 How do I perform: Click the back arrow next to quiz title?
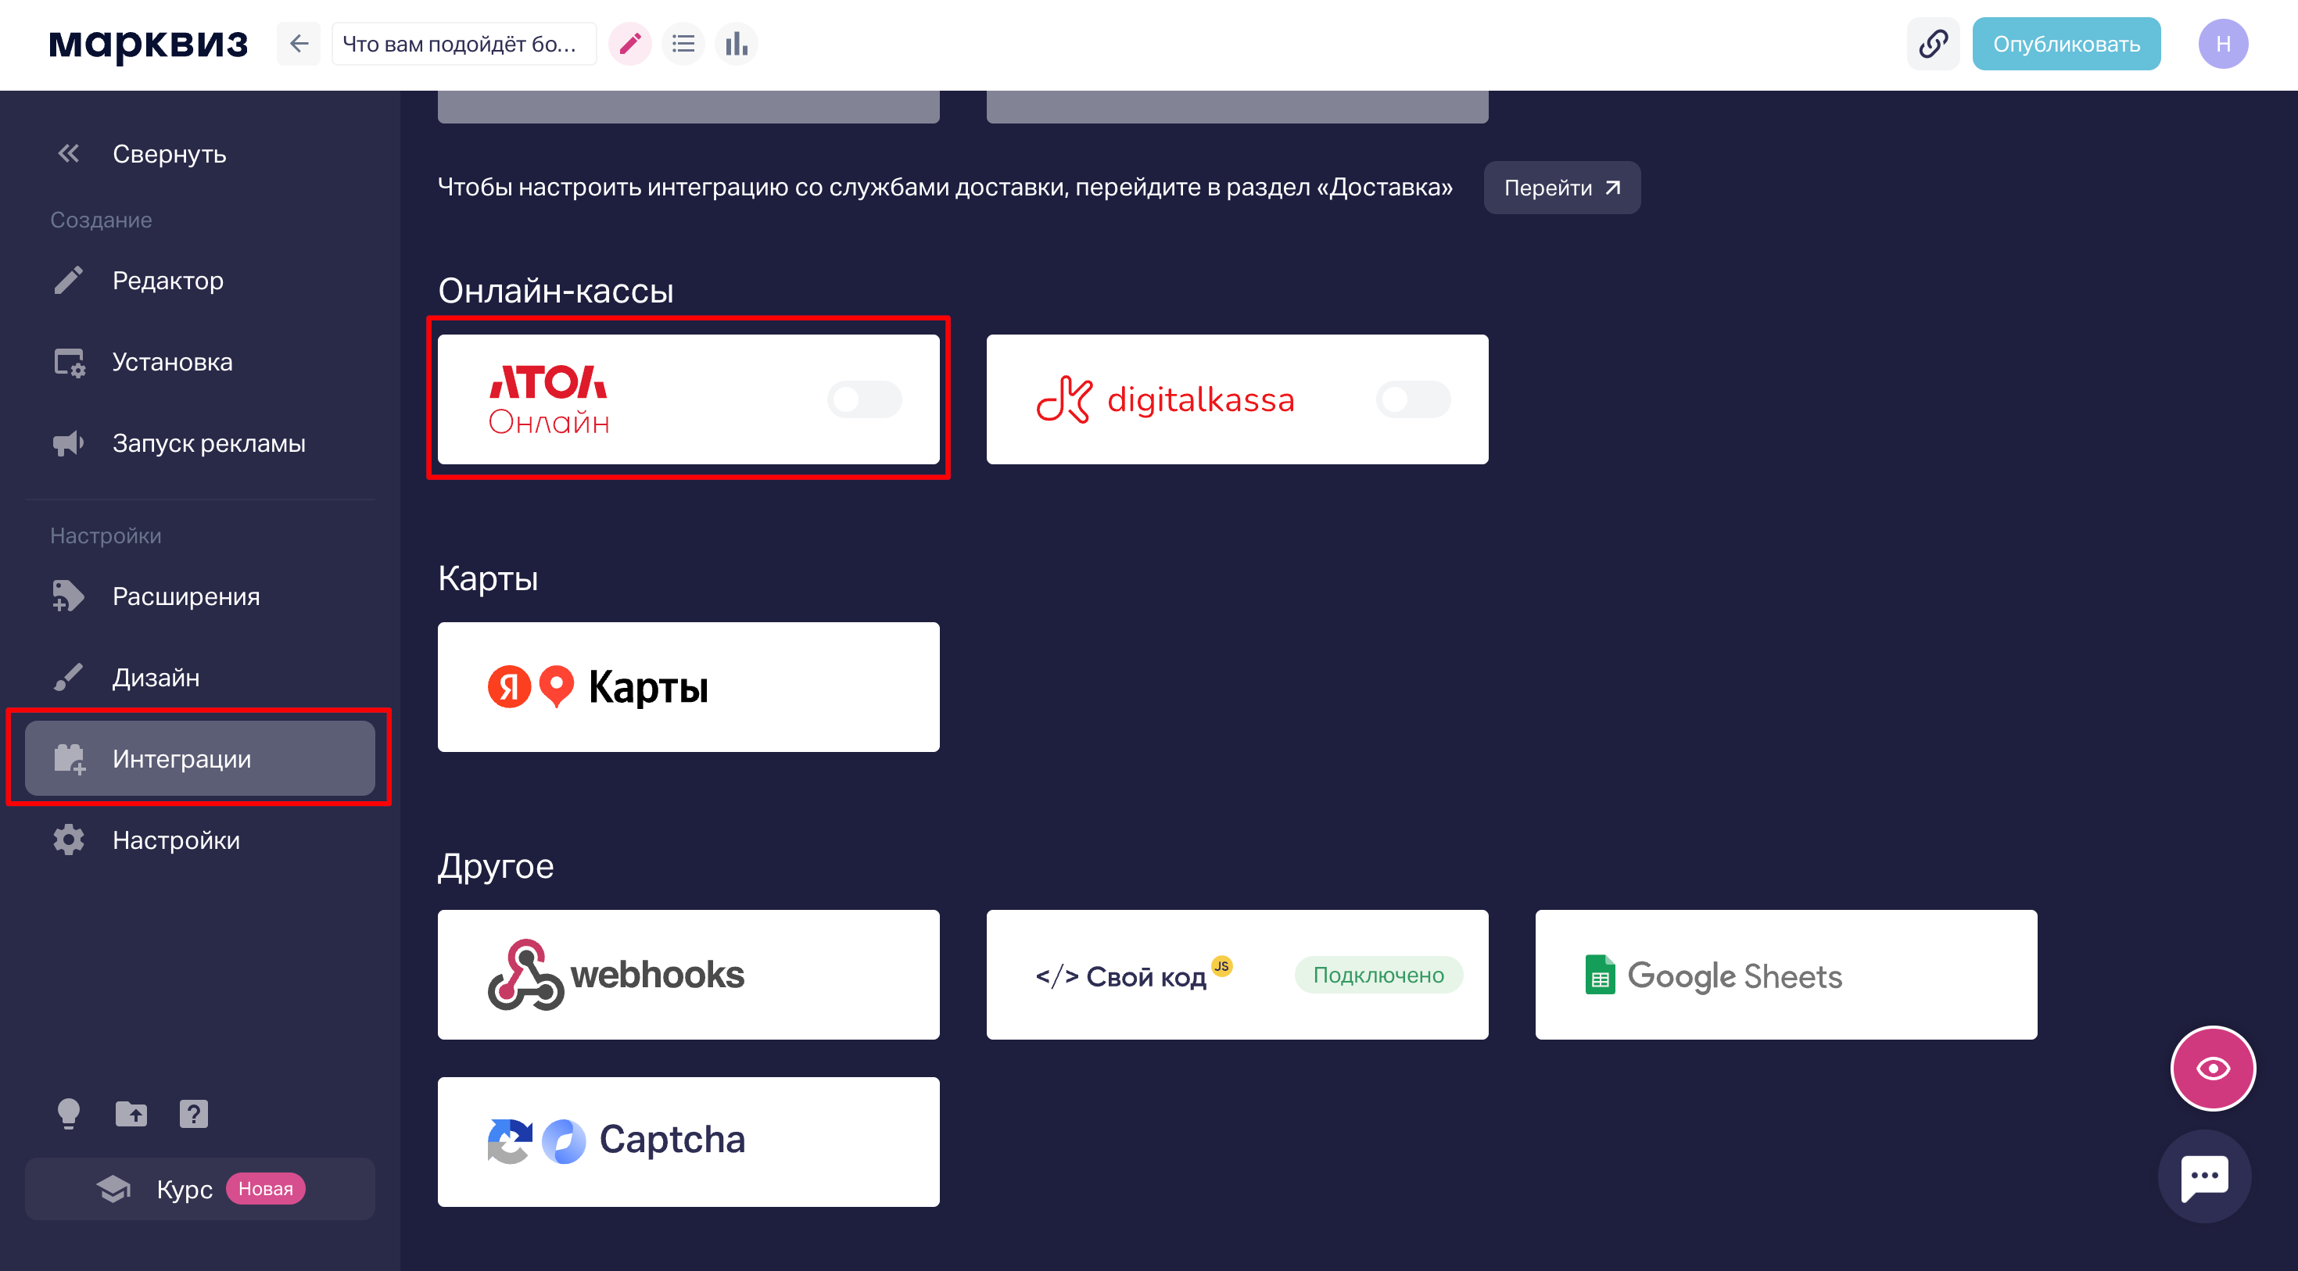click(299, 44)
